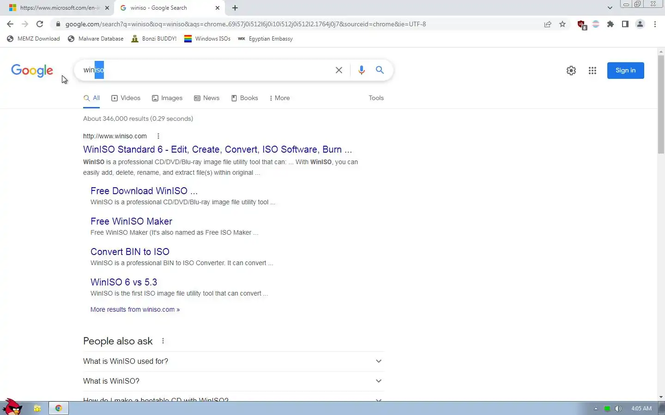Screen dimensions: 665x415
Task: Click the Angry Birds start button
Action: click(12, 407)
